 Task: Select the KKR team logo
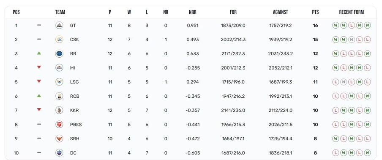[59, 110]
